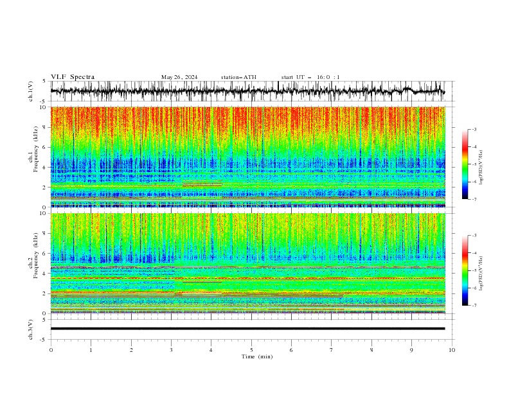Click the "8" kHz tick of the ch.1 spectrogram
Screen dimensions: 509x393
click(44, 127)
